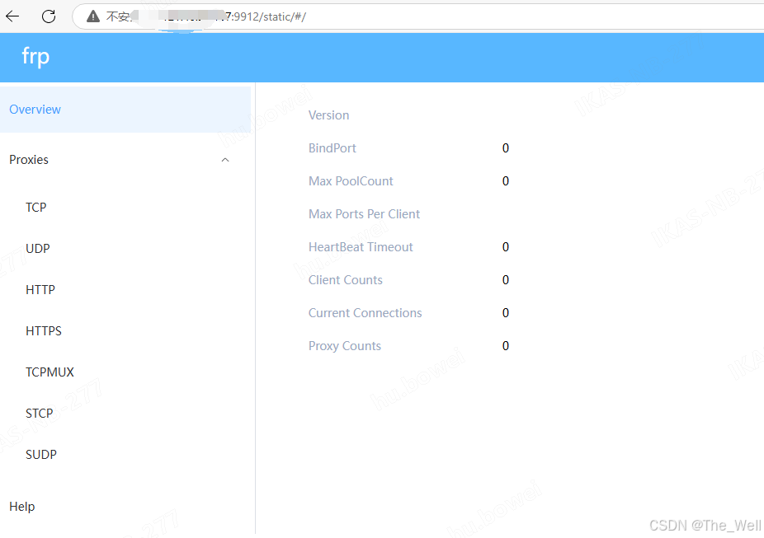Click the Client Counts value 0
This screenshot has height=538, width=764.
(506, 280)
